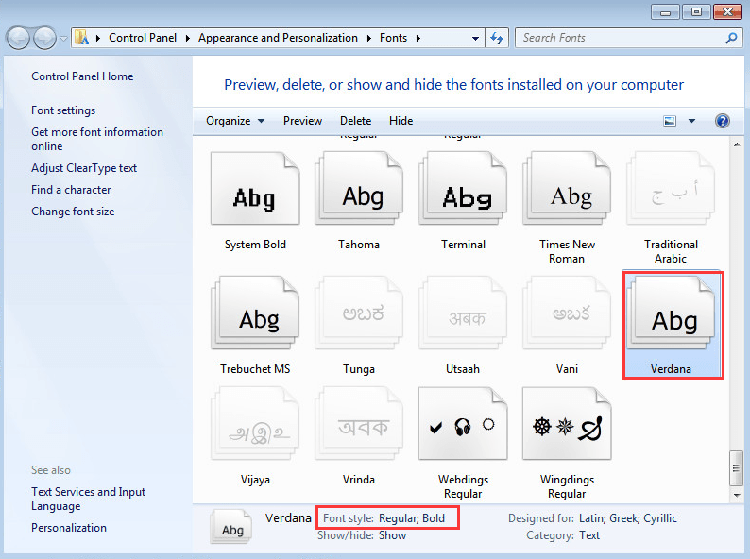Screen dimensions: 750x559
Task: Select the Traditional Arabic font icon
Action: (x=671, y=189)
